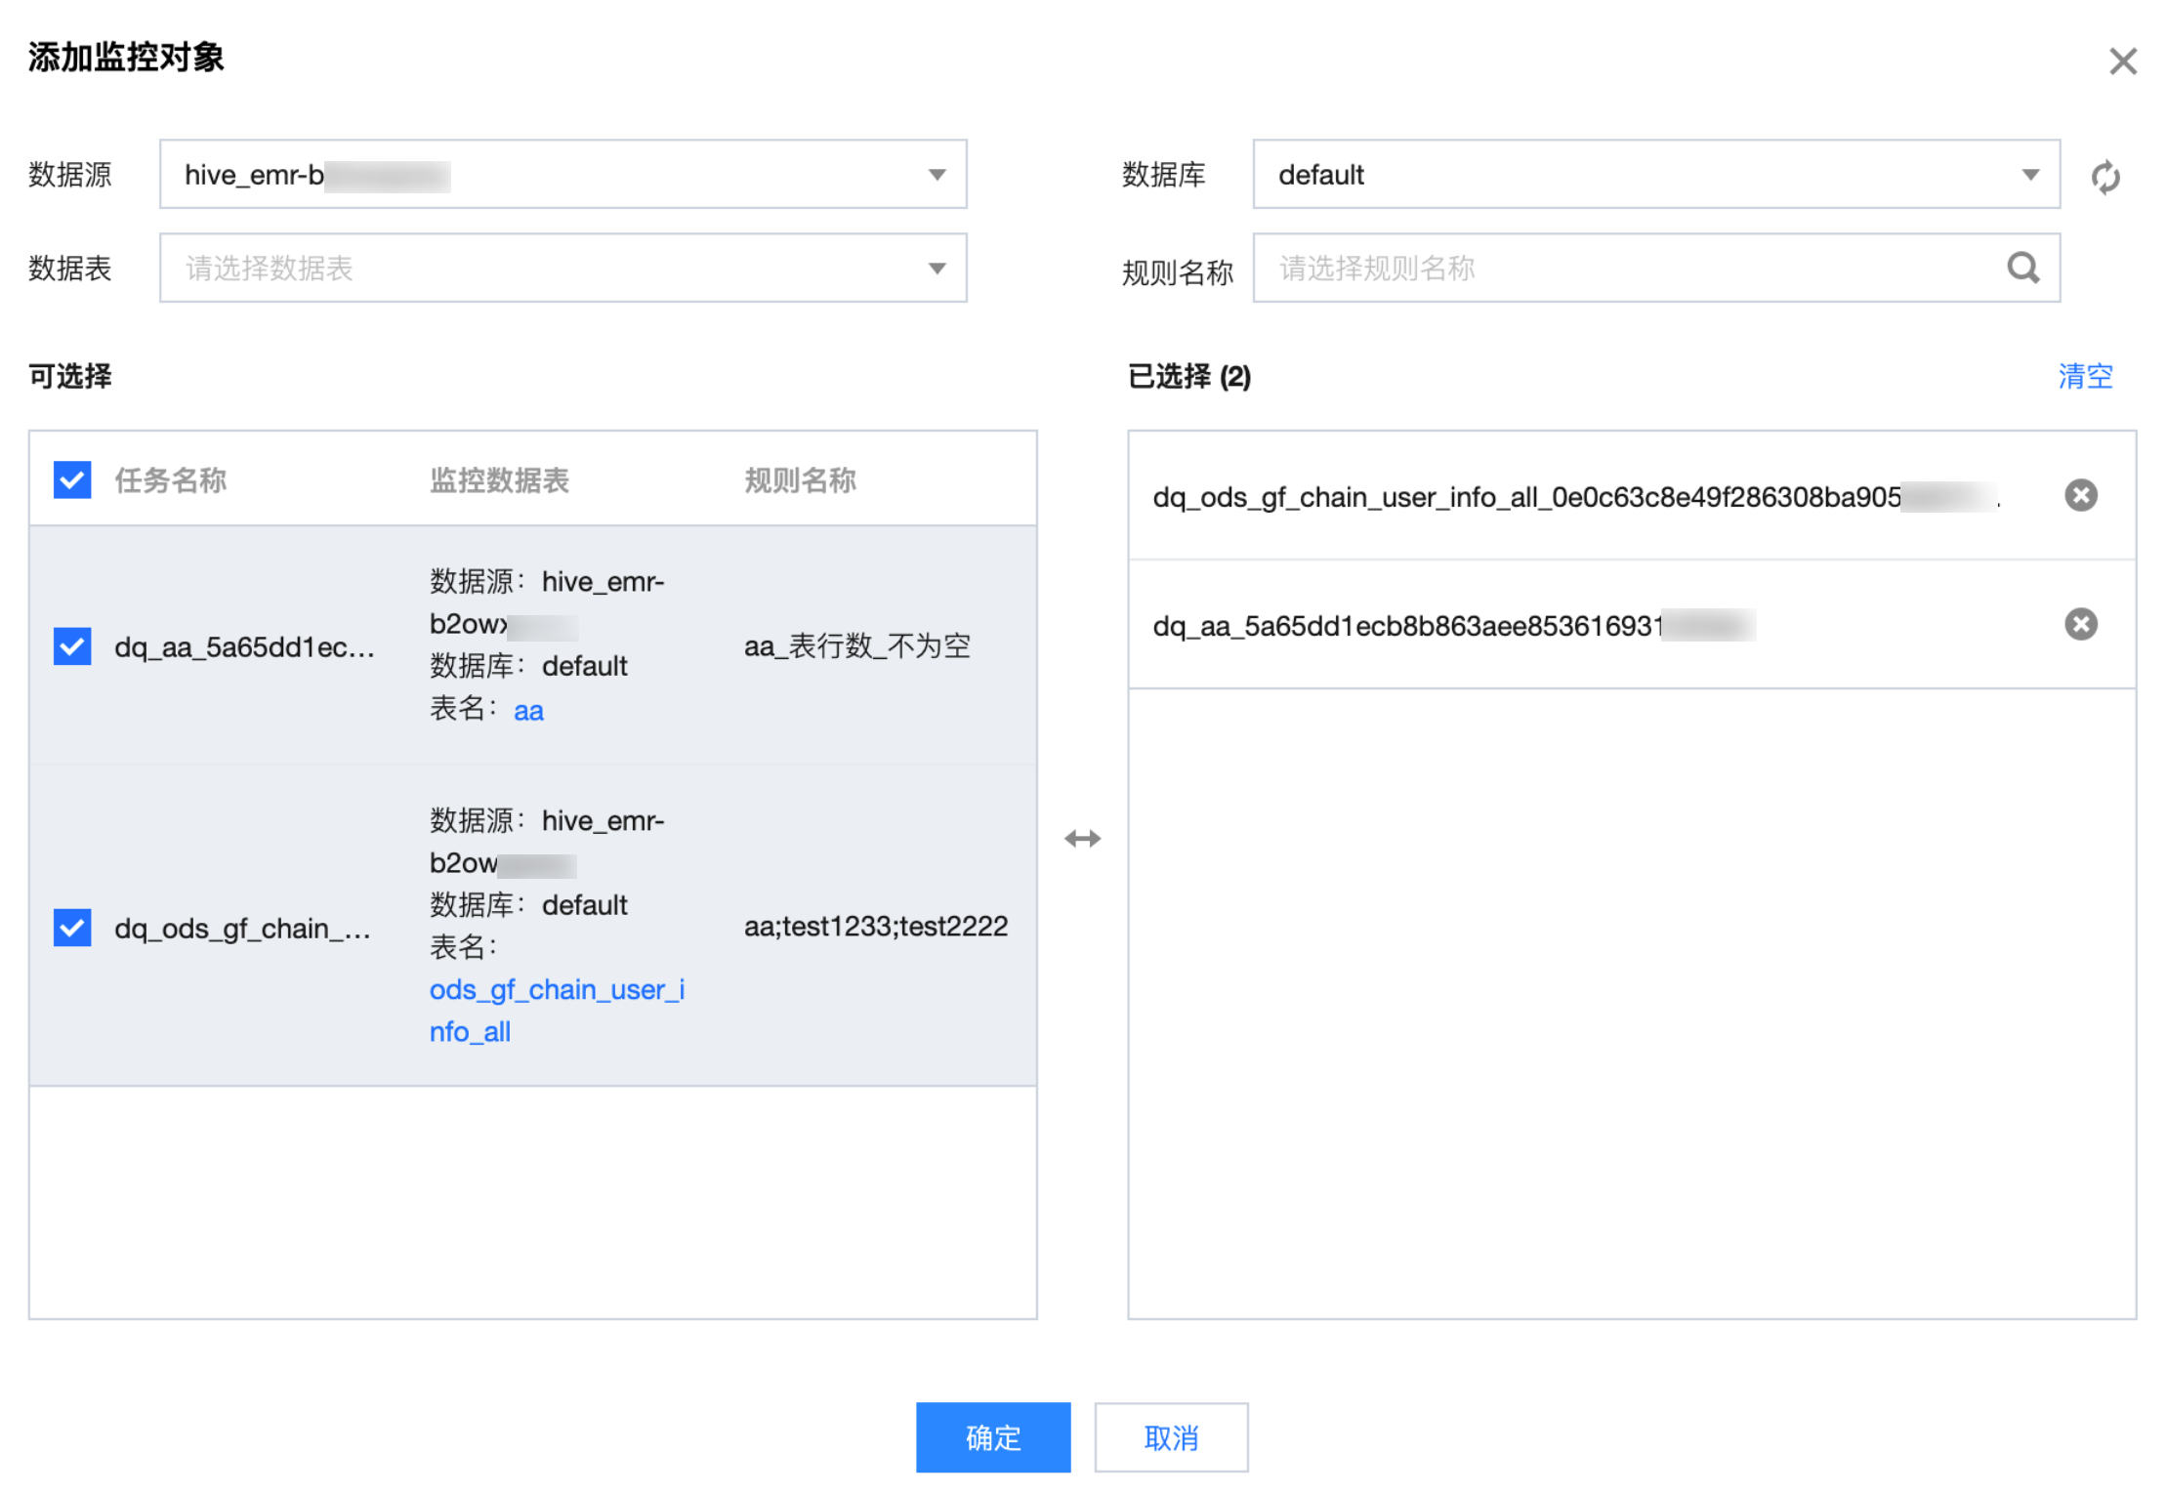Click the double-arrow transfer icon
This screenshot has height=1494, width=2166.
(x=1082, y=838)
